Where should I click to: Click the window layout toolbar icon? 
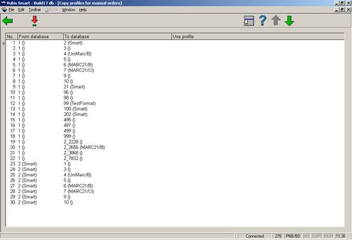(x=249, y=20)
